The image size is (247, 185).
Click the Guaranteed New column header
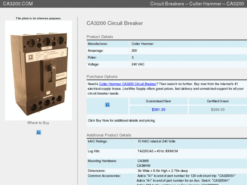click(158, 101)
